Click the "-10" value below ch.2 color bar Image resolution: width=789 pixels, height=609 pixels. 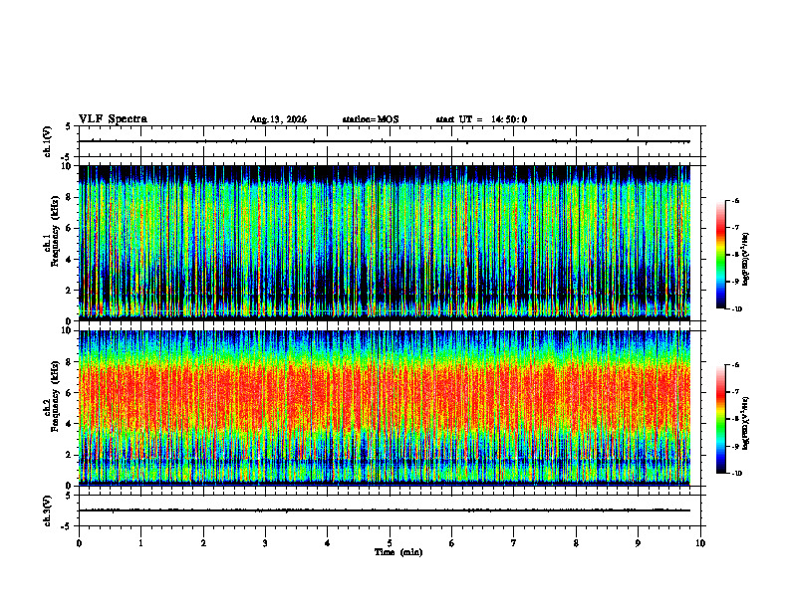point(736,474)
